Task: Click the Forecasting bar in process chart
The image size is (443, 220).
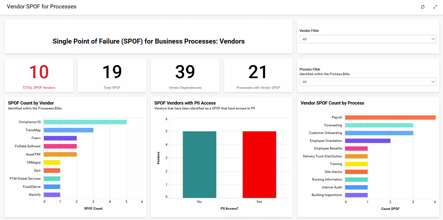Action: pos(379,125)
